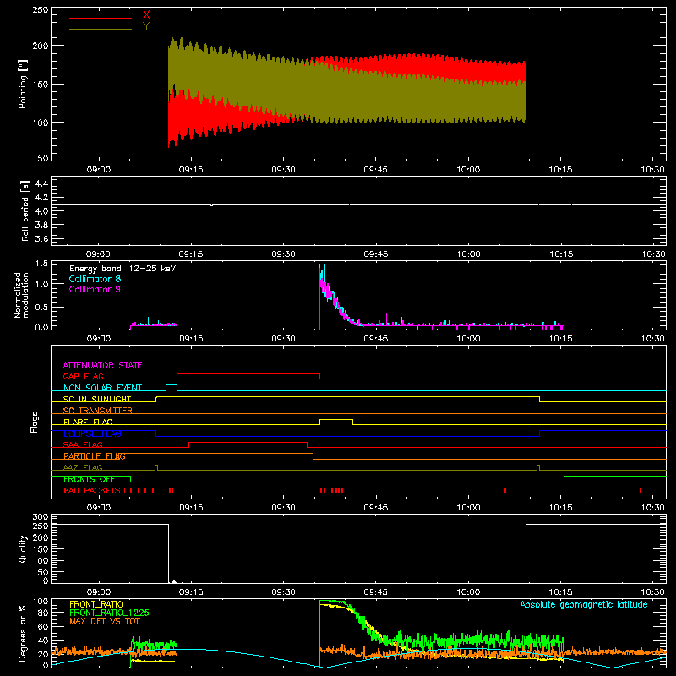The height and width of the screenshot is (676, 676).
Task: Click the SAA_FLAG label
Action: tap(83, 444)
